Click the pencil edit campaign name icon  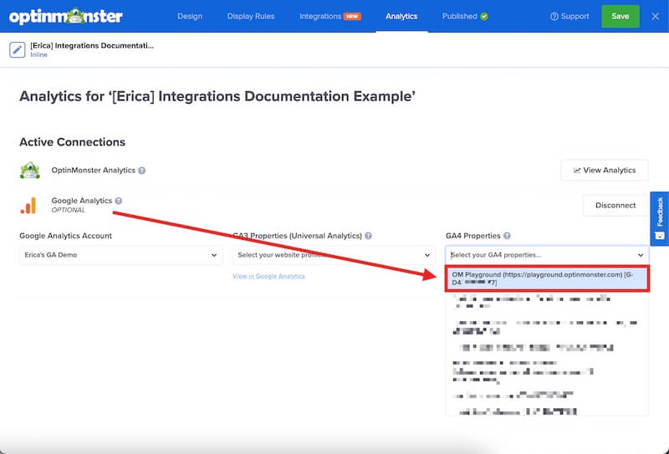[17, 49]
